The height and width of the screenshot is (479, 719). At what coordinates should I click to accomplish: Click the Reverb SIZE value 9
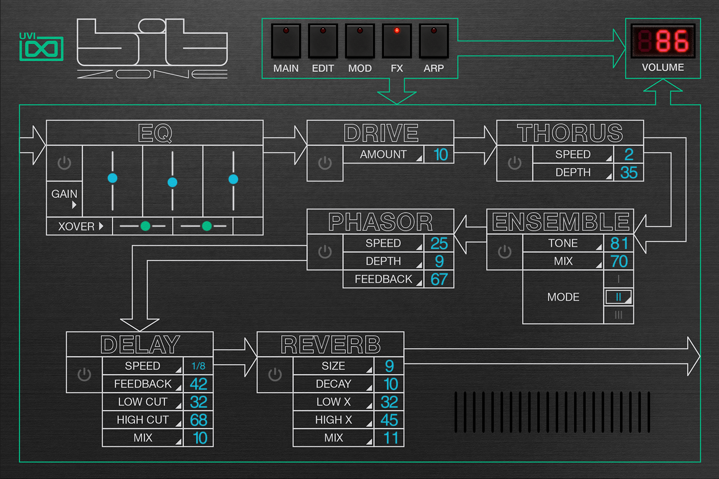(x=389, y=366)
